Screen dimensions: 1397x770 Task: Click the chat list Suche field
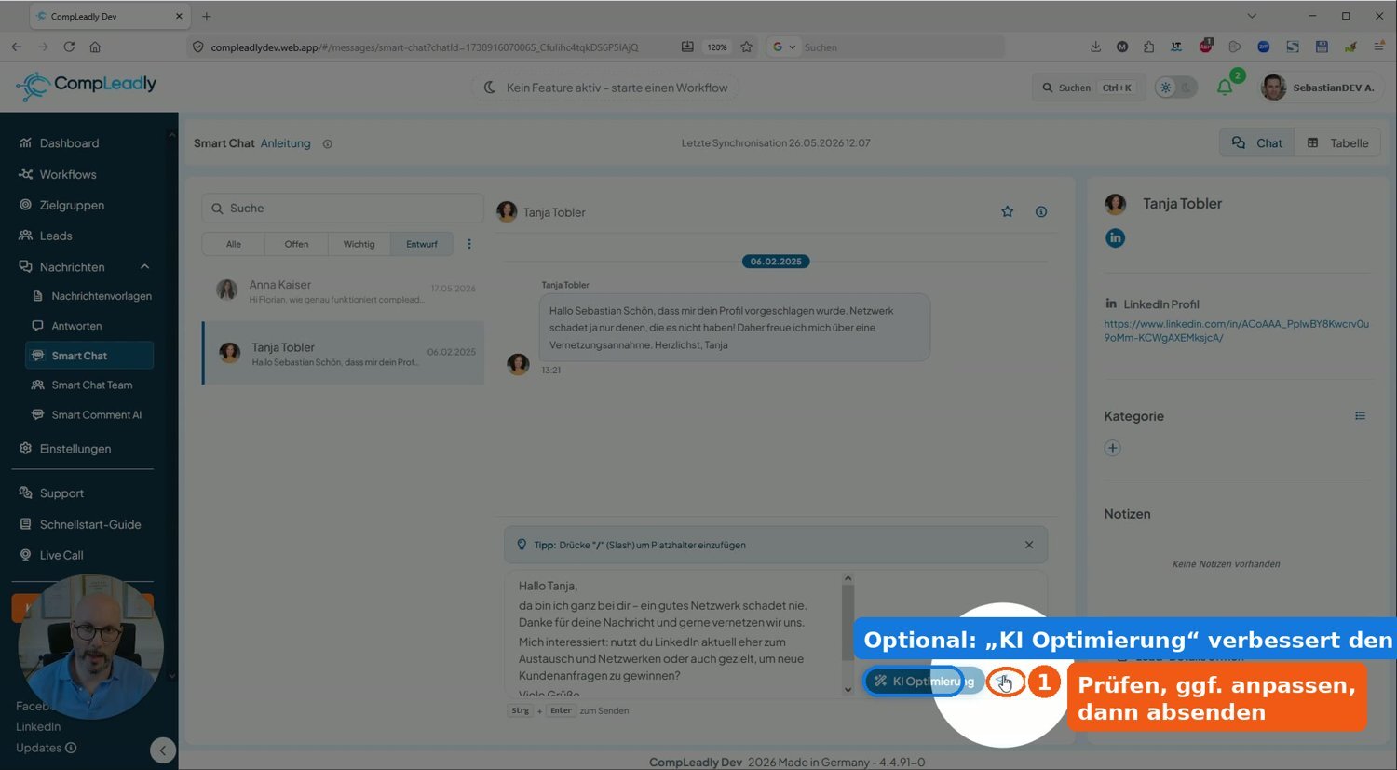click(343, 209)
